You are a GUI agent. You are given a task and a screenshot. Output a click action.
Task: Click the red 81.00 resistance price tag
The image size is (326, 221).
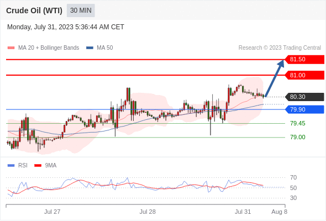(x=304, y=75)
